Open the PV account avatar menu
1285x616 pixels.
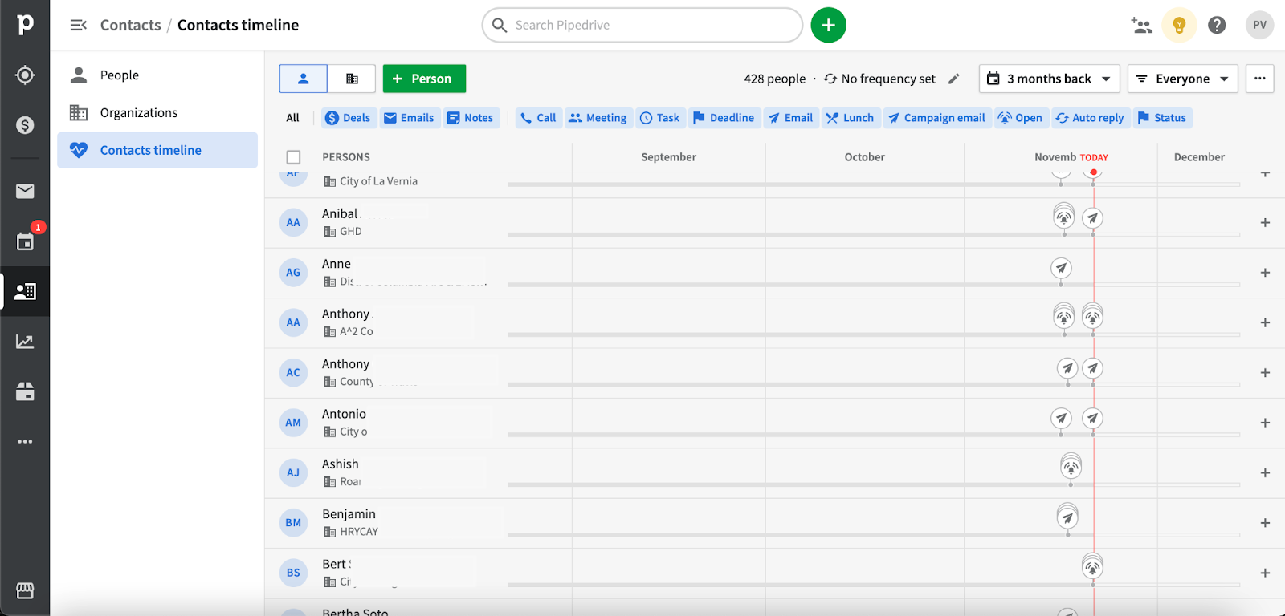click(1259, 25)
